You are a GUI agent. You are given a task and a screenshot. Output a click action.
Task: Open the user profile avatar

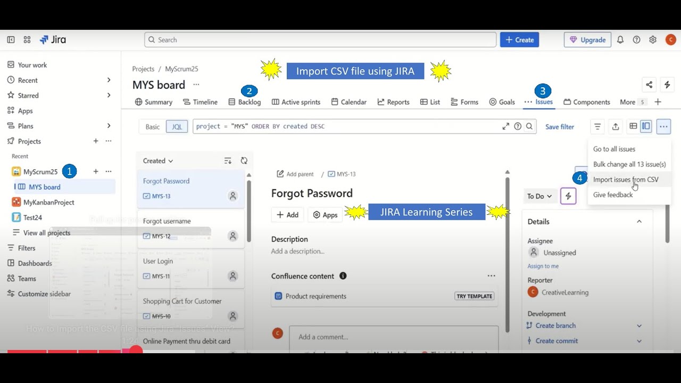pyautogui.click(x=670, y=40)
